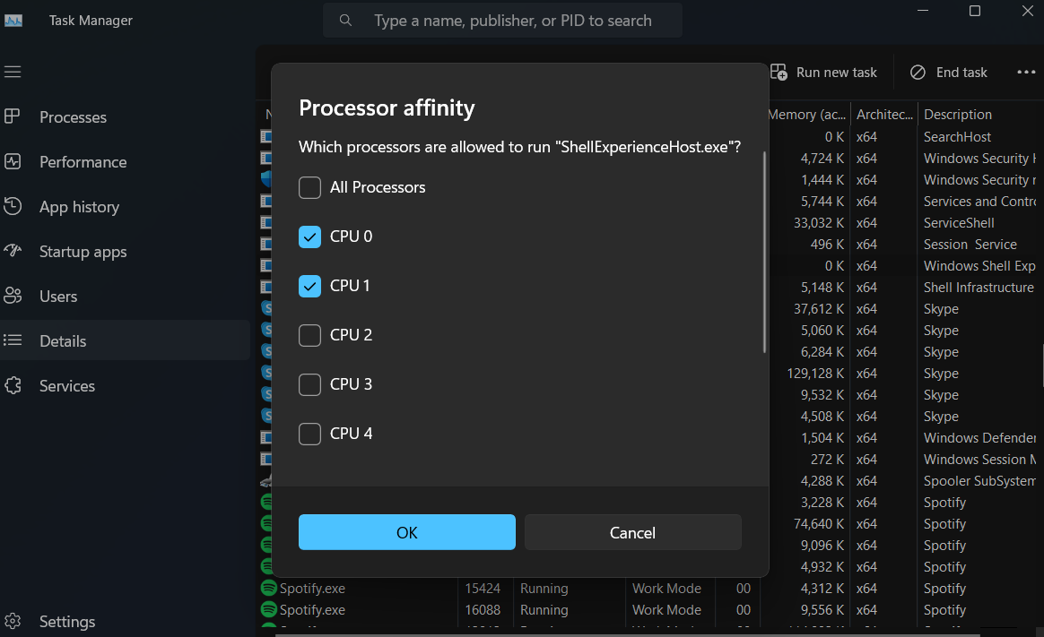Click the 37,612 K Skype memory value
Image resolution: width=1044 pixels, height=637 pixels.
[818, 308]
